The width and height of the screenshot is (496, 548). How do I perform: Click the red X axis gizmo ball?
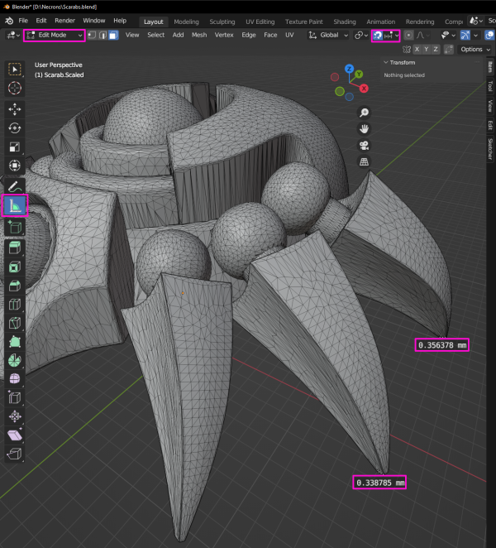click(x=363, y=88)
